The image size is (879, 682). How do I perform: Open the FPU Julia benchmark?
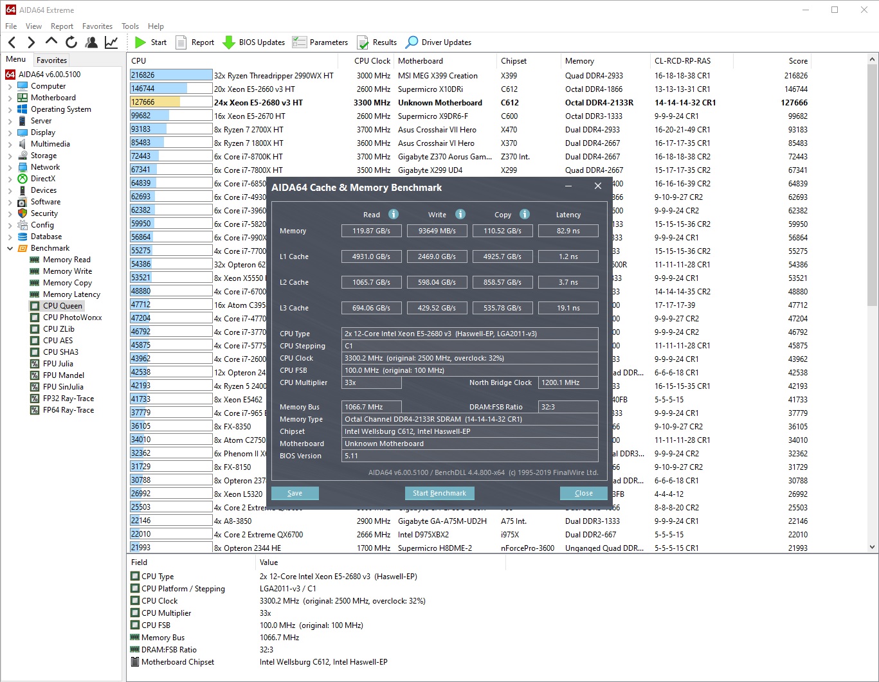58,364
